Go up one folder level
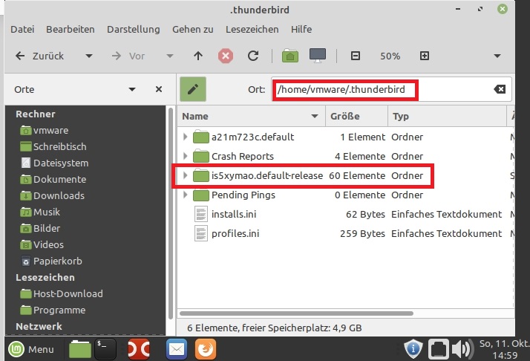The image size is (530, 361). [198, 56]
